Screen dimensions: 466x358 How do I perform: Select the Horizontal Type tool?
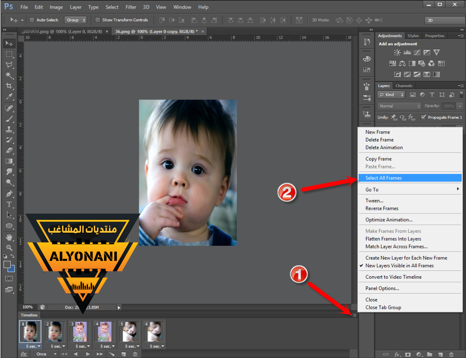click(9, 204)
